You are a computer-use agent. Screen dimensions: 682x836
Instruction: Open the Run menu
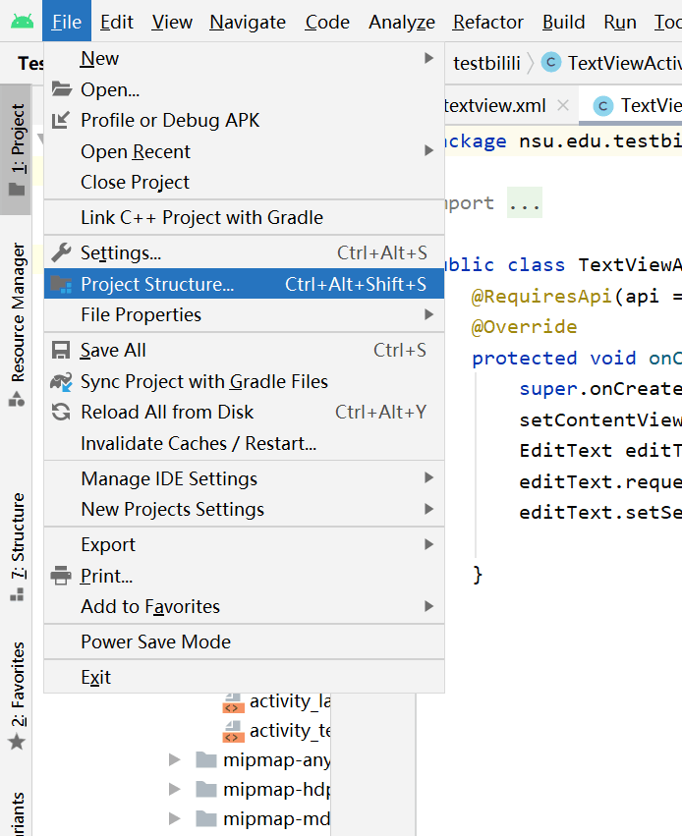(620, 22)
